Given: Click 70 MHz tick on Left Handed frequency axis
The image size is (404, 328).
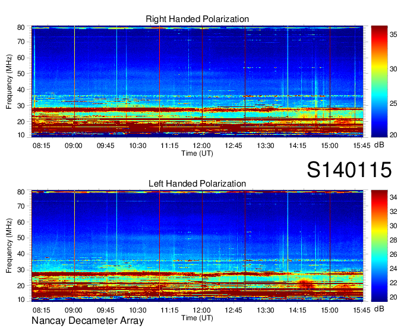Looking at the screenshot, I should 21,206.
